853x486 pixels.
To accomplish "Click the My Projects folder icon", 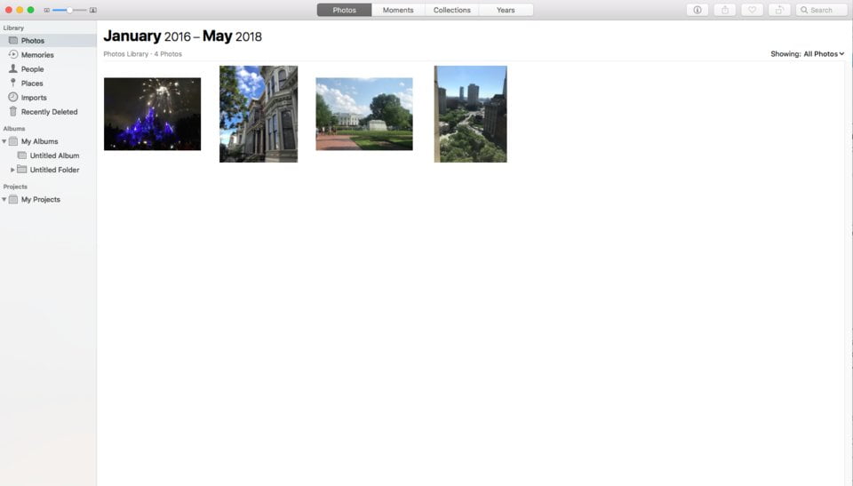I will [13, 199].
